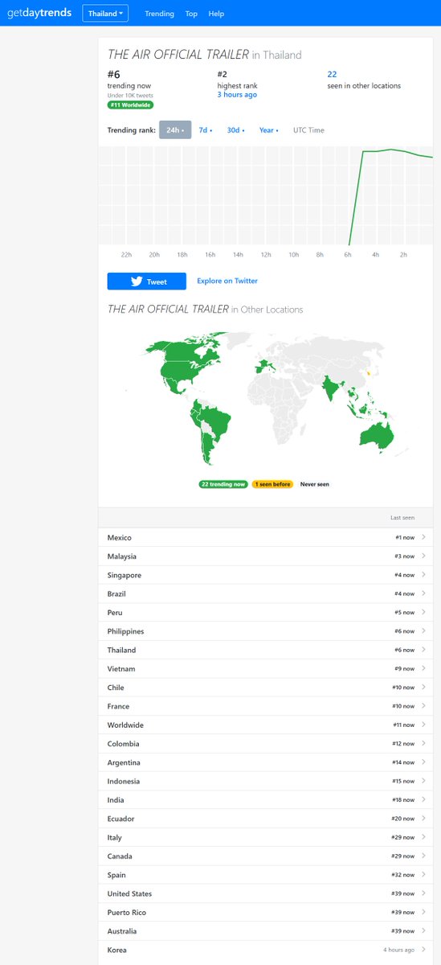Screen dimensions: 441x965
Task: Open the Top menu item
Action: pos(191,14)
